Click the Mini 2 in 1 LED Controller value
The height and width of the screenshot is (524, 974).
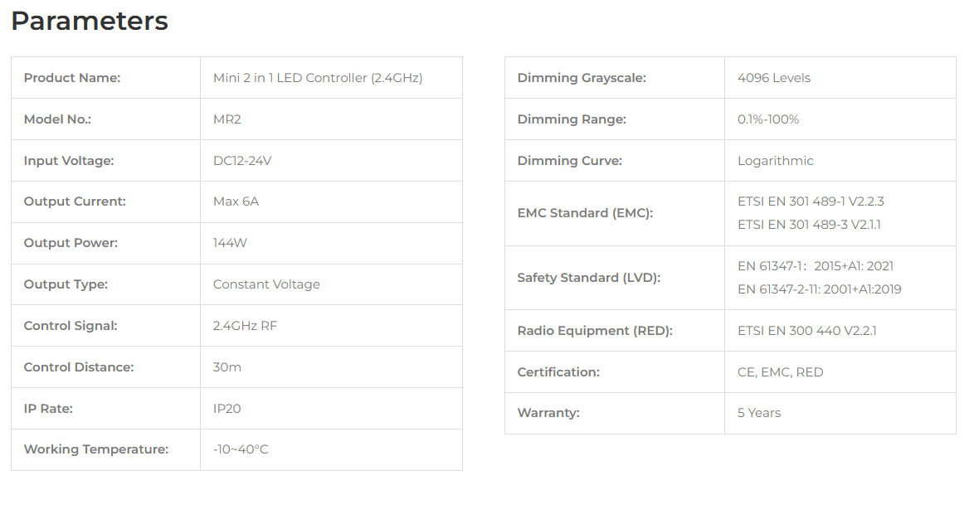coord(318,78)
